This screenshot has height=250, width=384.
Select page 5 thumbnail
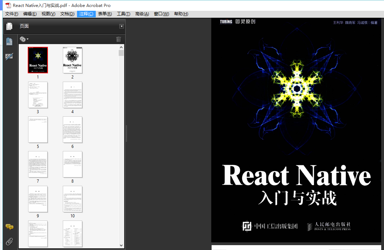point(38,130)
